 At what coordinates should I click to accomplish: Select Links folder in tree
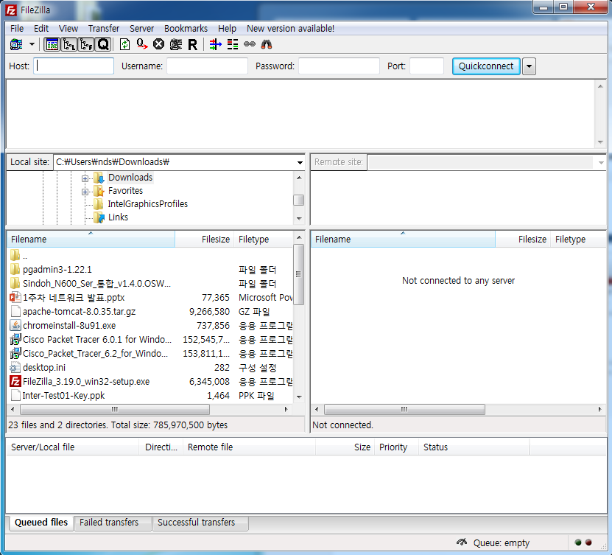point(118,217)
